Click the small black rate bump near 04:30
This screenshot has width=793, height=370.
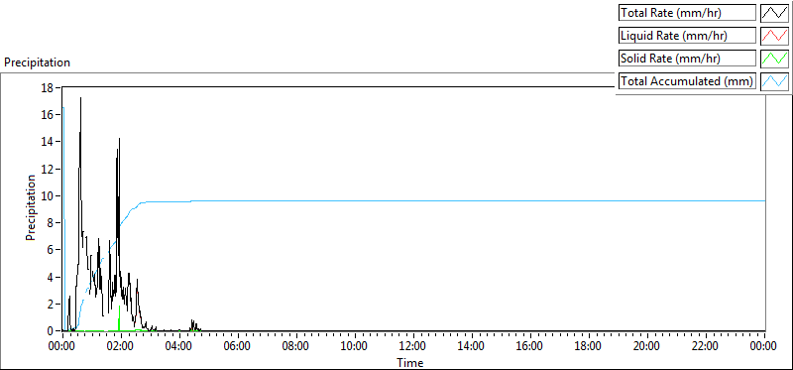tap(194, 325)
